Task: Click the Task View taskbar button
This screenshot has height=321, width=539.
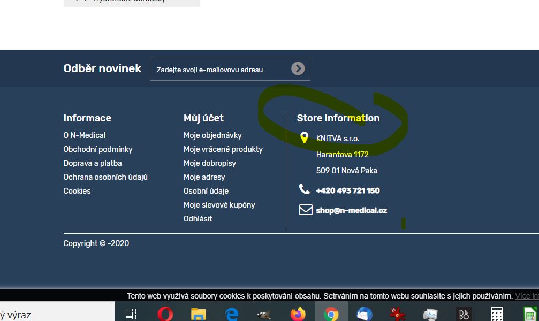Action: (x=131, y=314)
